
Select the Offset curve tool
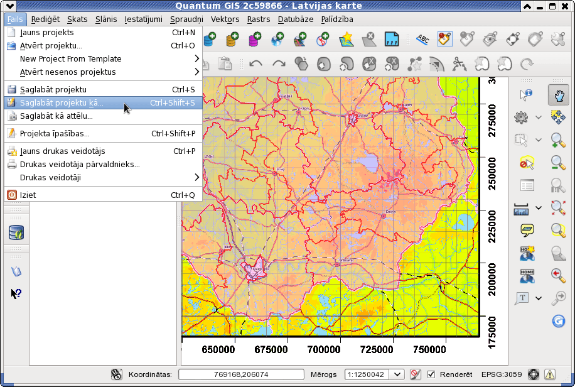click(436, 64)
